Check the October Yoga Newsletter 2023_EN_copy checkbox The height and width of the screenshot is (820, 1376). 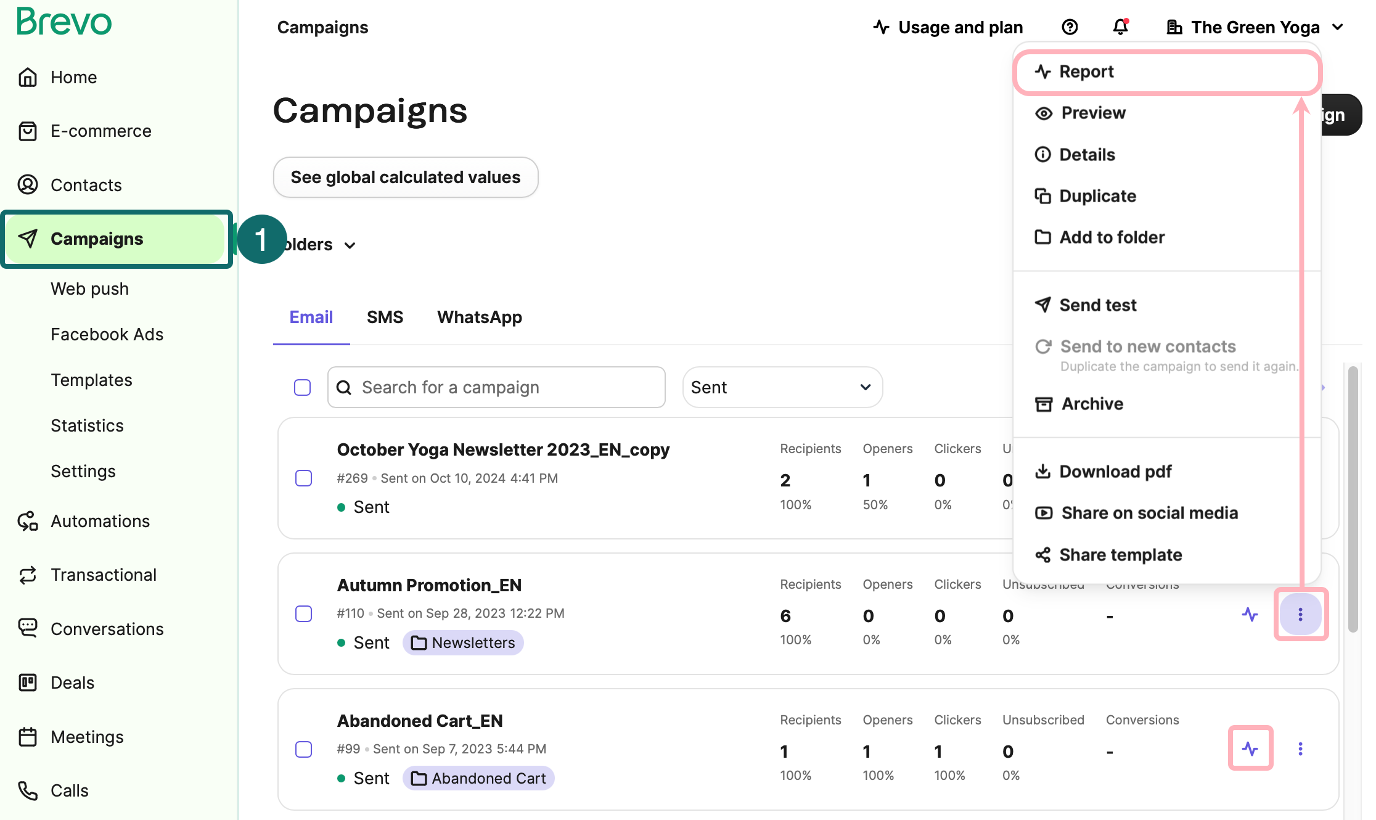click(x=303, y=478)
